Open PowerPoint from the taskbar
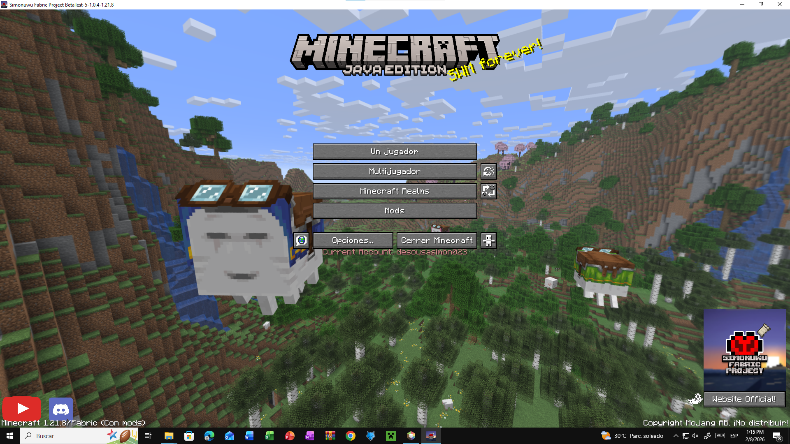The width and height of the screenshot is (790, 444). [x=290, y=436]
